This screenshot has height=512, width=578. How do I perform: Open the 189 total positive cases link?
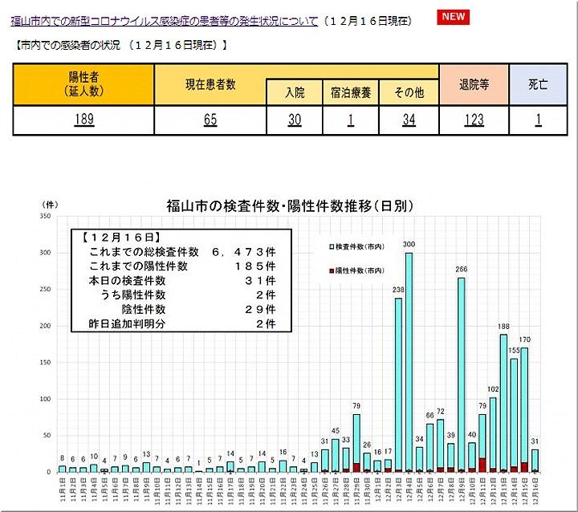(x=83, y=120)
